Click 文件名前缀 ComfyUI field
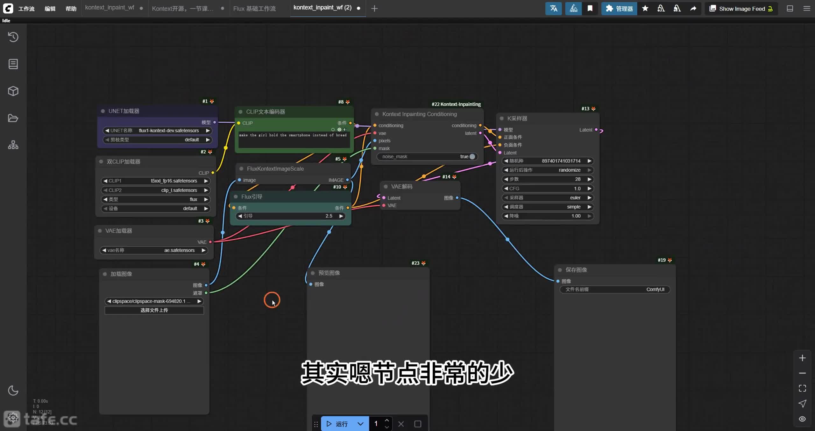815x431 pixels. [615, 290]
